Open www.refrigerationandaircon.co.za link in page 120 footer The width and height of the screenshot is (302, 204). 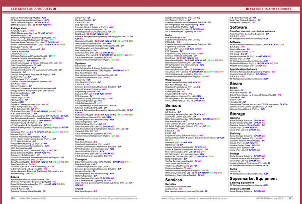[119, 198]
